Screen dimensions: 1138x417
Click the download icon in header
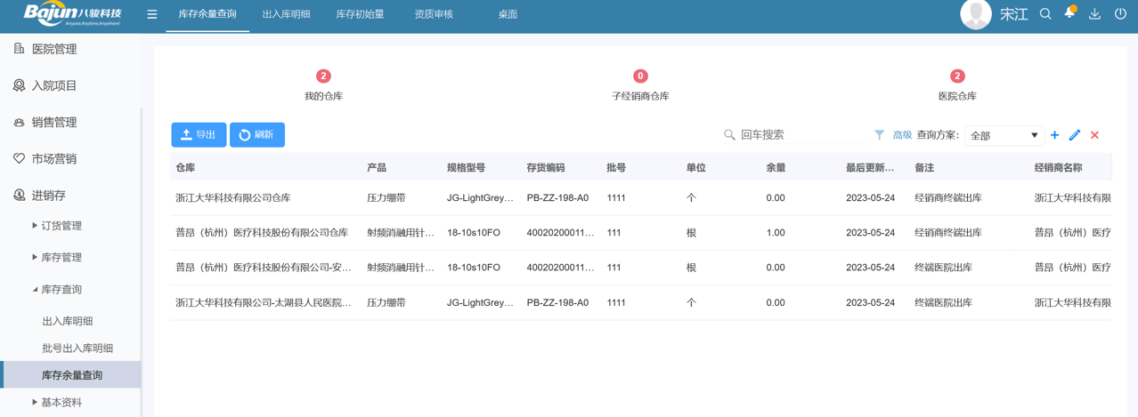pos(1094,14)
